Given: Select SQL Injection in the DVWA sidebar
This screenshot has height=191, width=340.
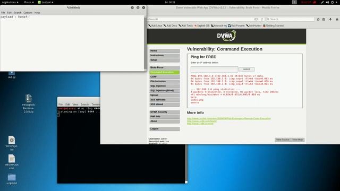Looking at the screenshot, I should [x=164, y=86].
